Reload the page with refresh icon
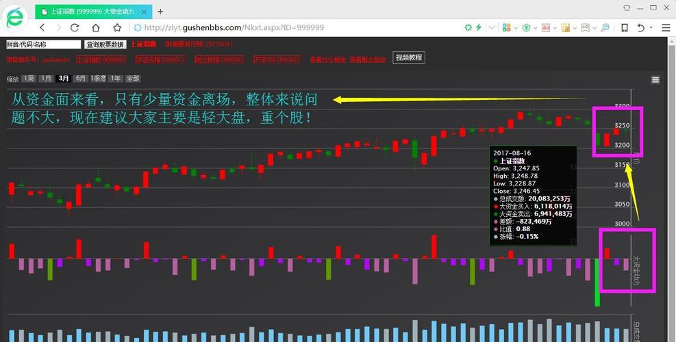The width and height of the screenshot is (676, 342). coord(75,27)
